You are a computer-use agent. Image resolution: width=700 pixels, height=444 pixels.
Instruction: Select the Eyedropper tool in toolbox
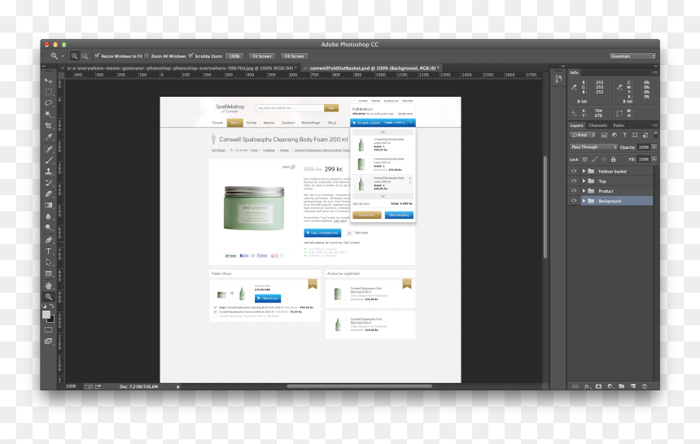[48, 137]
